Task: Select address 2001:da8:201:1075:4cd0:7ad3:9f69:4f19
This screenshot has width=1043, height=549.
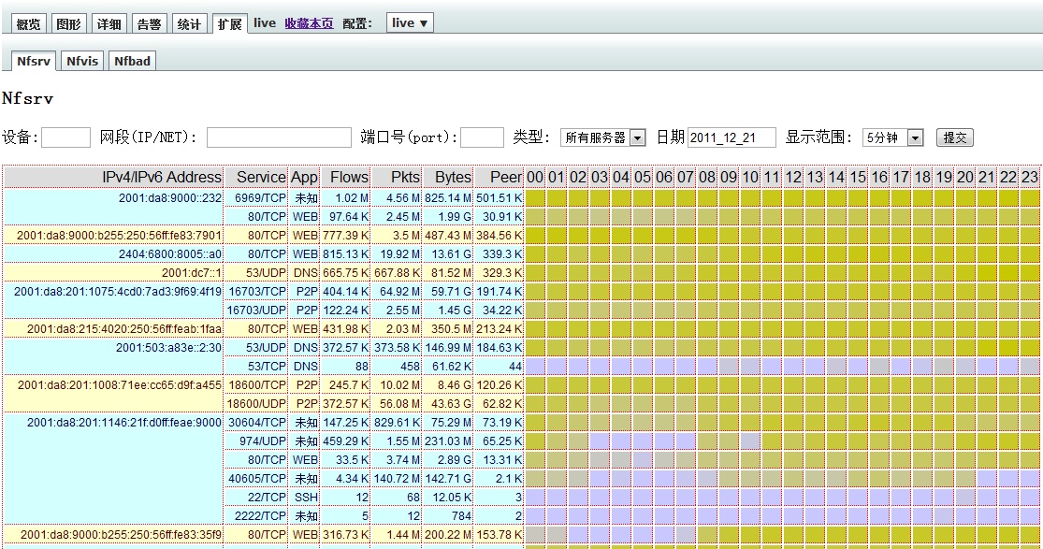Action: point(118,292)
